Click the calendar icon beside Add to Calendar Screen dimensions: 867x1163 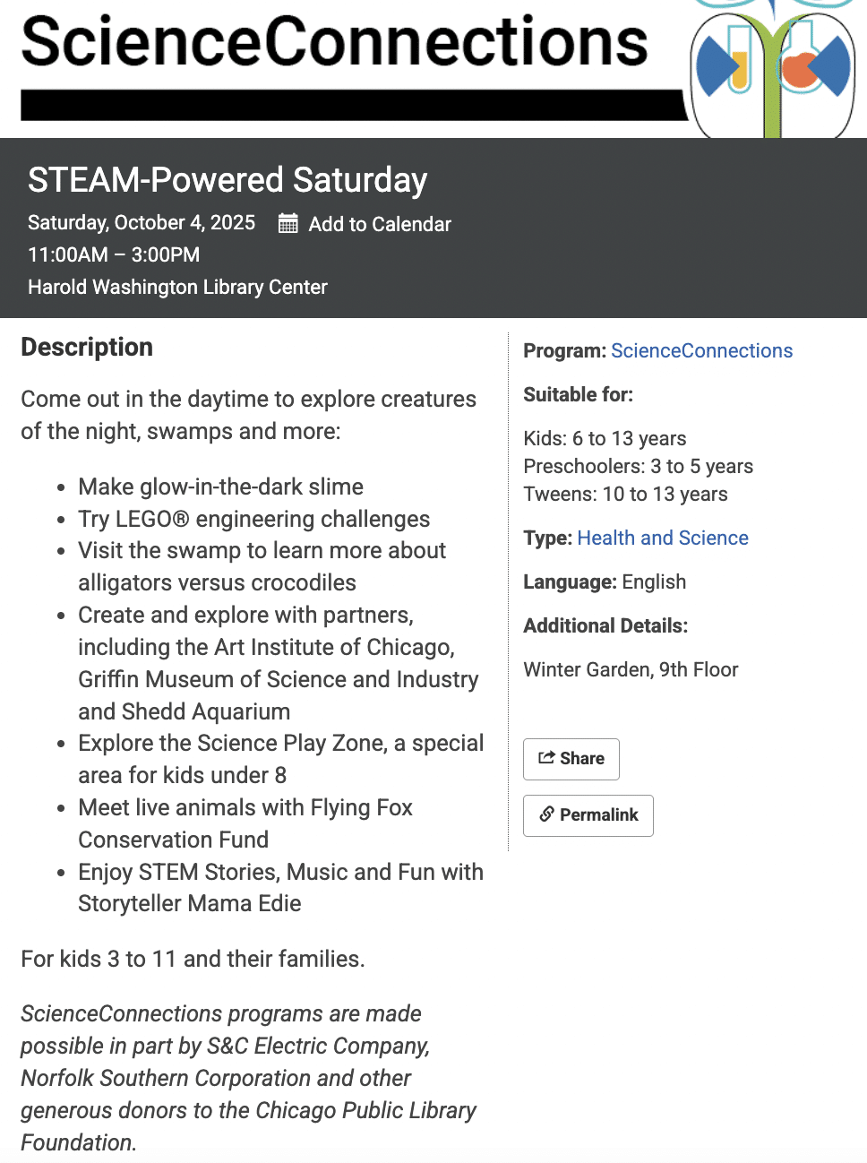[288, 223]
